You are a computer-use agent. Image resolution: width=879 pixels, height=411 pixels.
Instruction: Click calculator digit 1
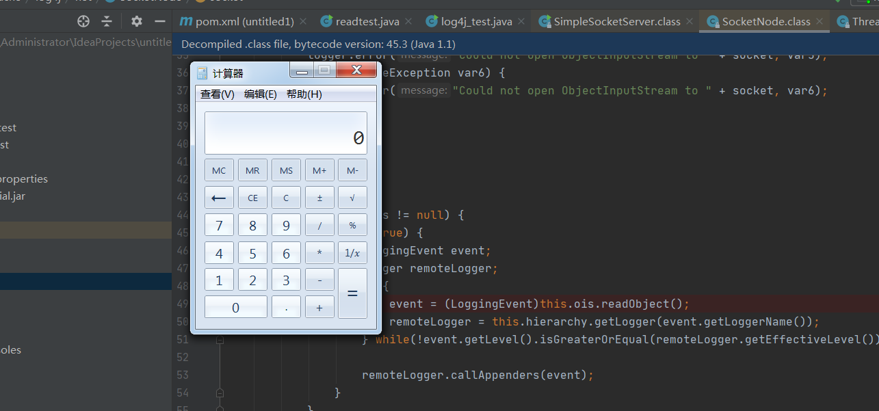[219, 280]
